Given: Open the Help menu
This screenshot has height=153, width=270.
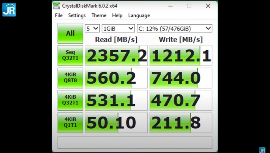Looking at the screenshot, I should click(117, 16).
